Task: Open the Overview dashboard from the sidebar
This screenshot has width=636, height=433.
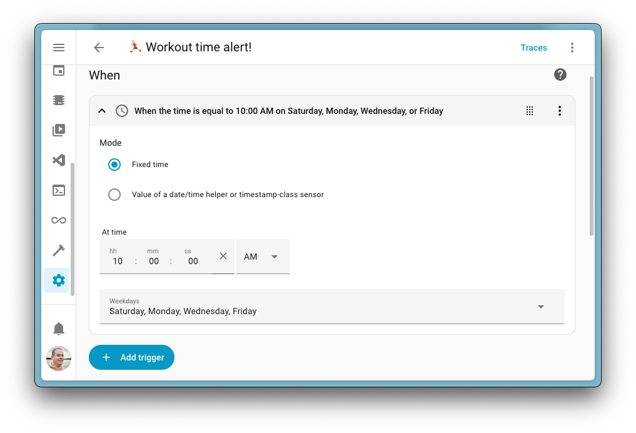Action: [x=58, y=70]
